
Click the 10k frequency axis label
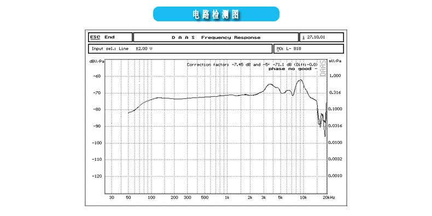303,198
